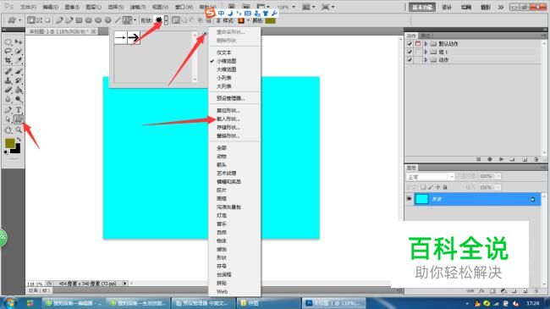
Task: Click trash icon in Actions panel
Action: pyautogui.click(x=536, y=159)
